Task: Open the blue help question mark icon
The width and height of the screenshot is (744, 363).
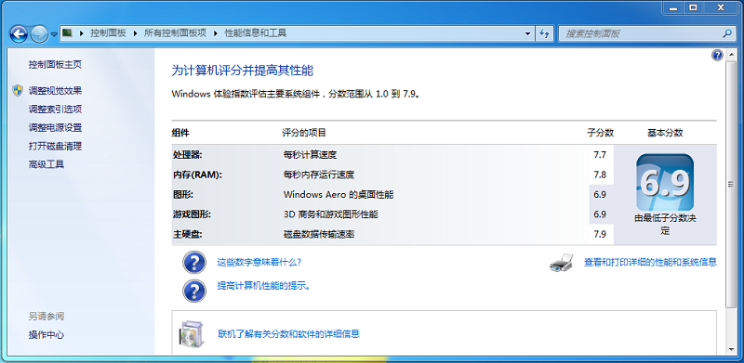Action: [x=717, y=55]
